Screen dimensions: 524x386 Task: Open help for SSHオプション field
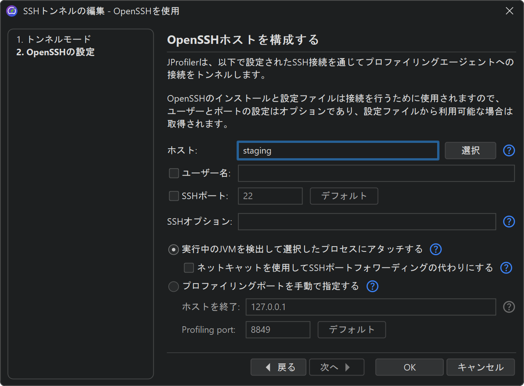[509, 221]
